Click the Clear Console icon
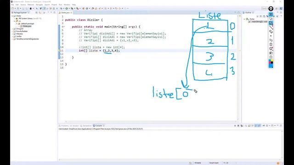 point(246,126)
